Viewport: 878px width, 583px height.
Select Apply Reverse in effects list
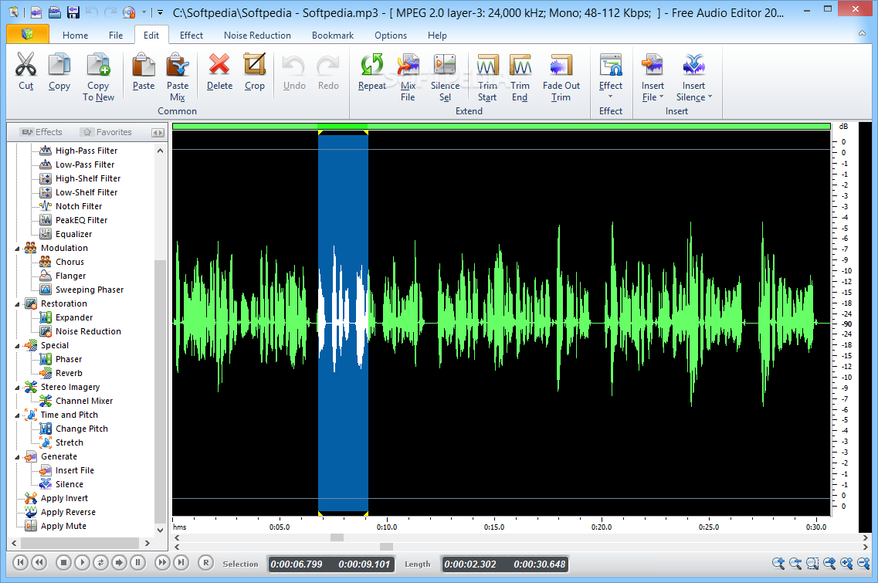tap(68, 512)
